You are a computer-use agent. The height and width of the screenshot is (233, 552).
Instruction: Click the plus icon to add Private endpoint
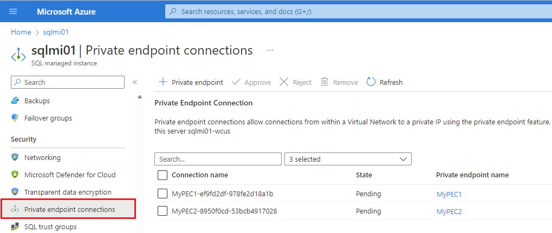pyautogui.click(x=163, y=82)
